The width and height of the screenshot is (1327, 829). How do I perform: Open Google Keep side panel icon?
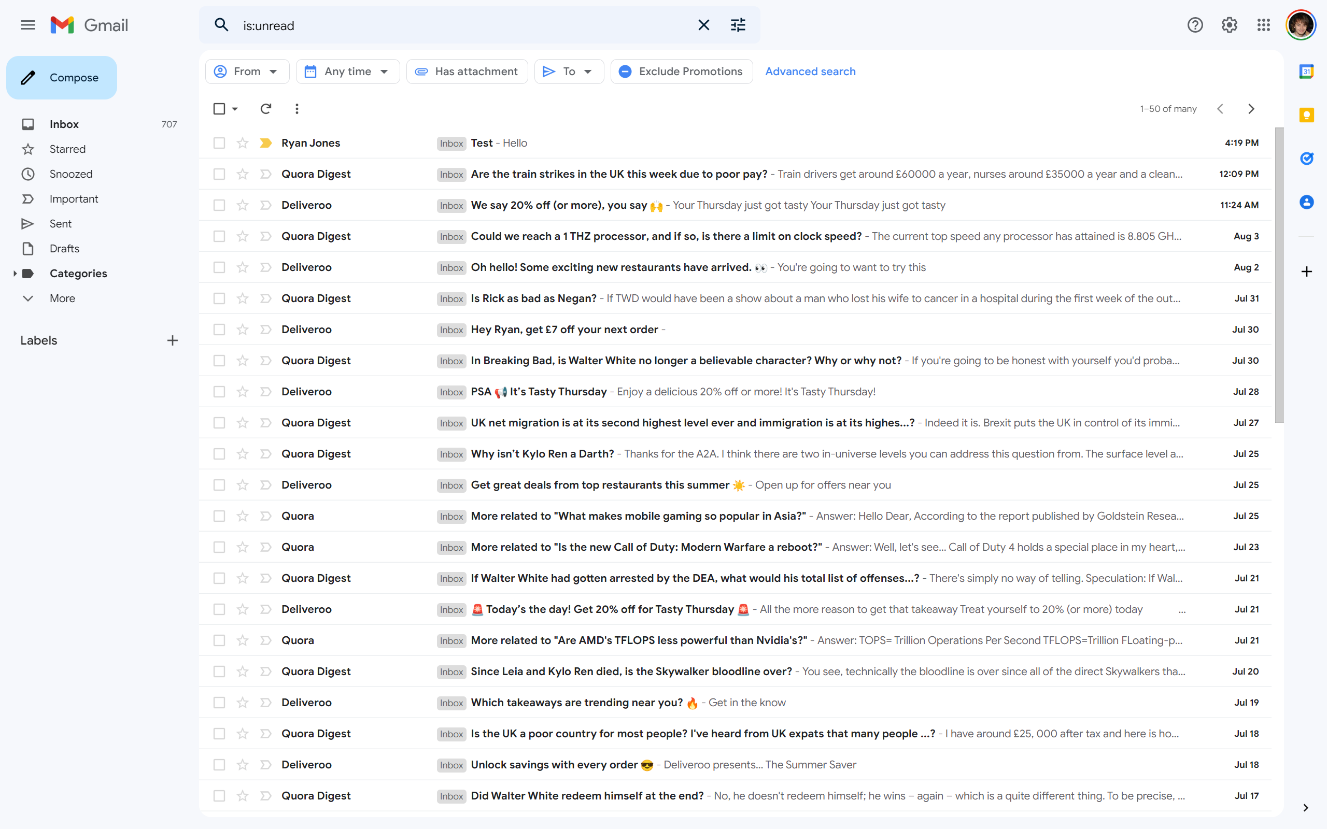tap(1307, 115)
